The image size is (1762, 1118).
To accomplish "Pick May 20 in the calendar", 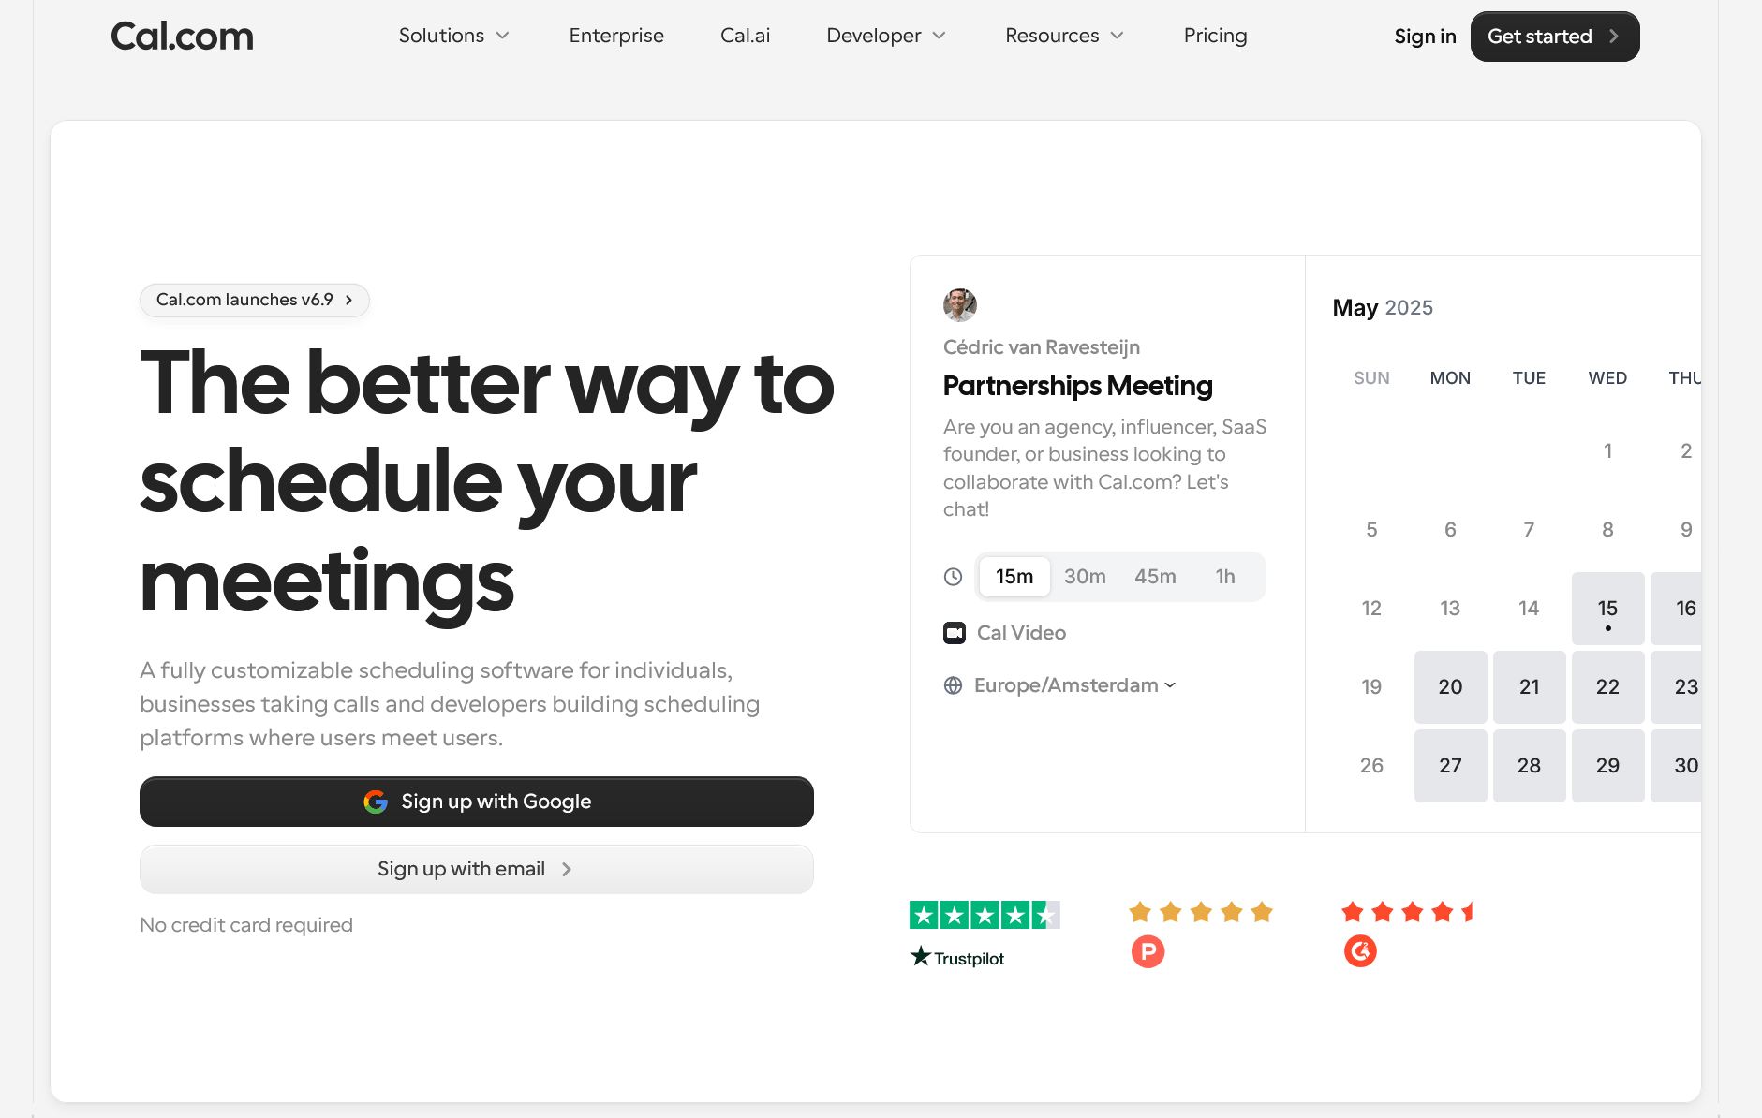I will [x=1450, y=687].
